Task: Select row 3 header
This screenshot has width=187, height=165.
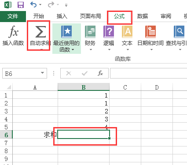Action: click(x=6, y=111)
